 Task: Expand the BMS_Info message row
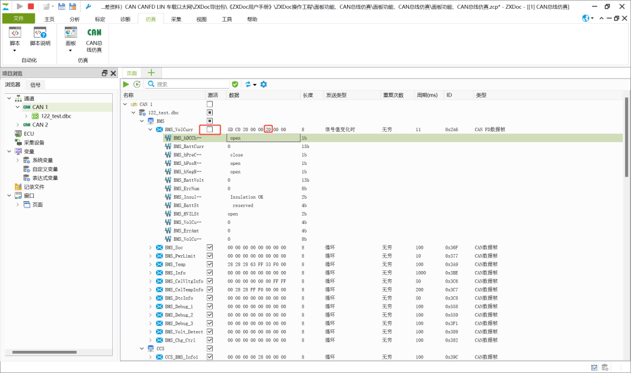(x=151, y=273)
